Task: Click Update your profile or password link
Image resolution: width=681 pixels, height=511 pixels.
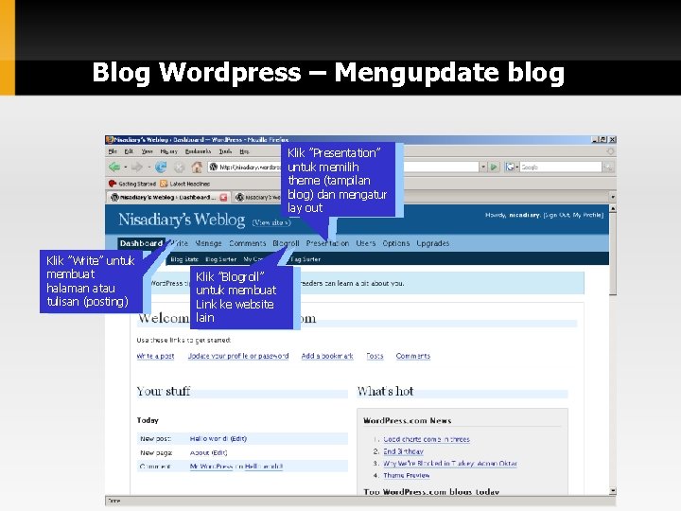Action: 238,356
